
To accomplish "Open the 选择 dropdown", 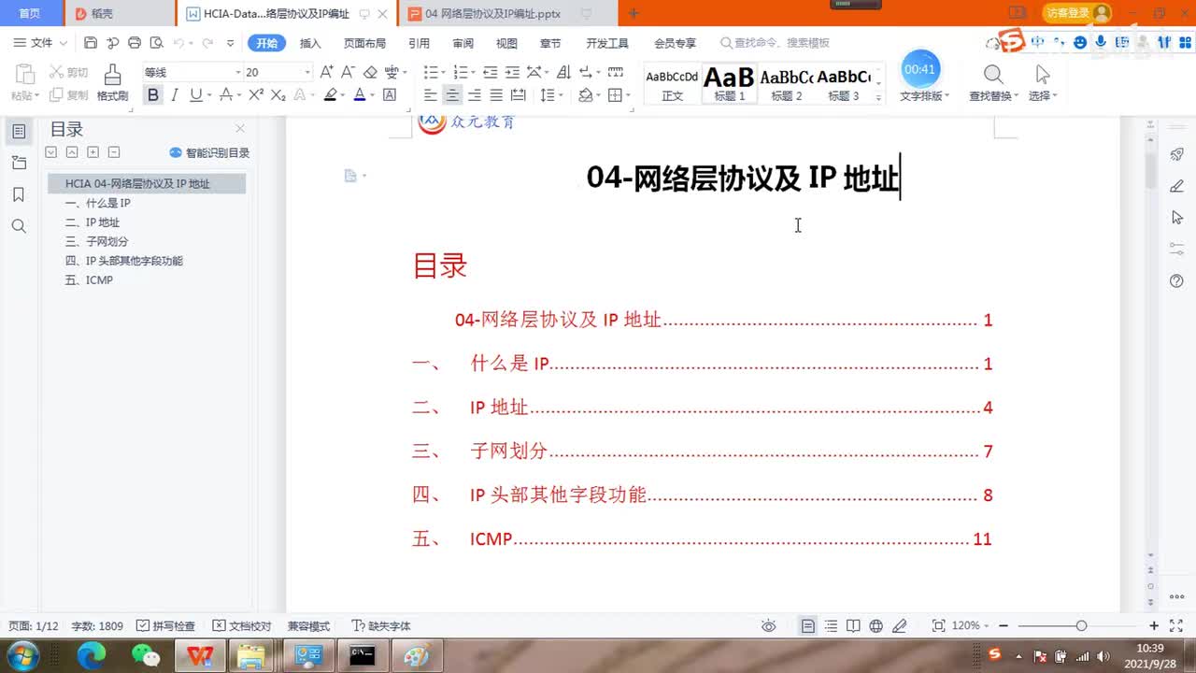I will tap(1042, 95).
